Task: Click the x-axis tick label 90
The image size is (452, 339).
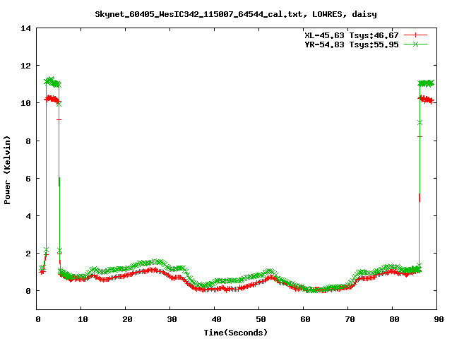Action: pos(439,319)
